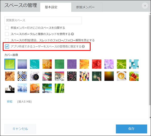Choose the green leaf with droplets cover
Viewport: 151px width, 136px height.
click(122, 64)
